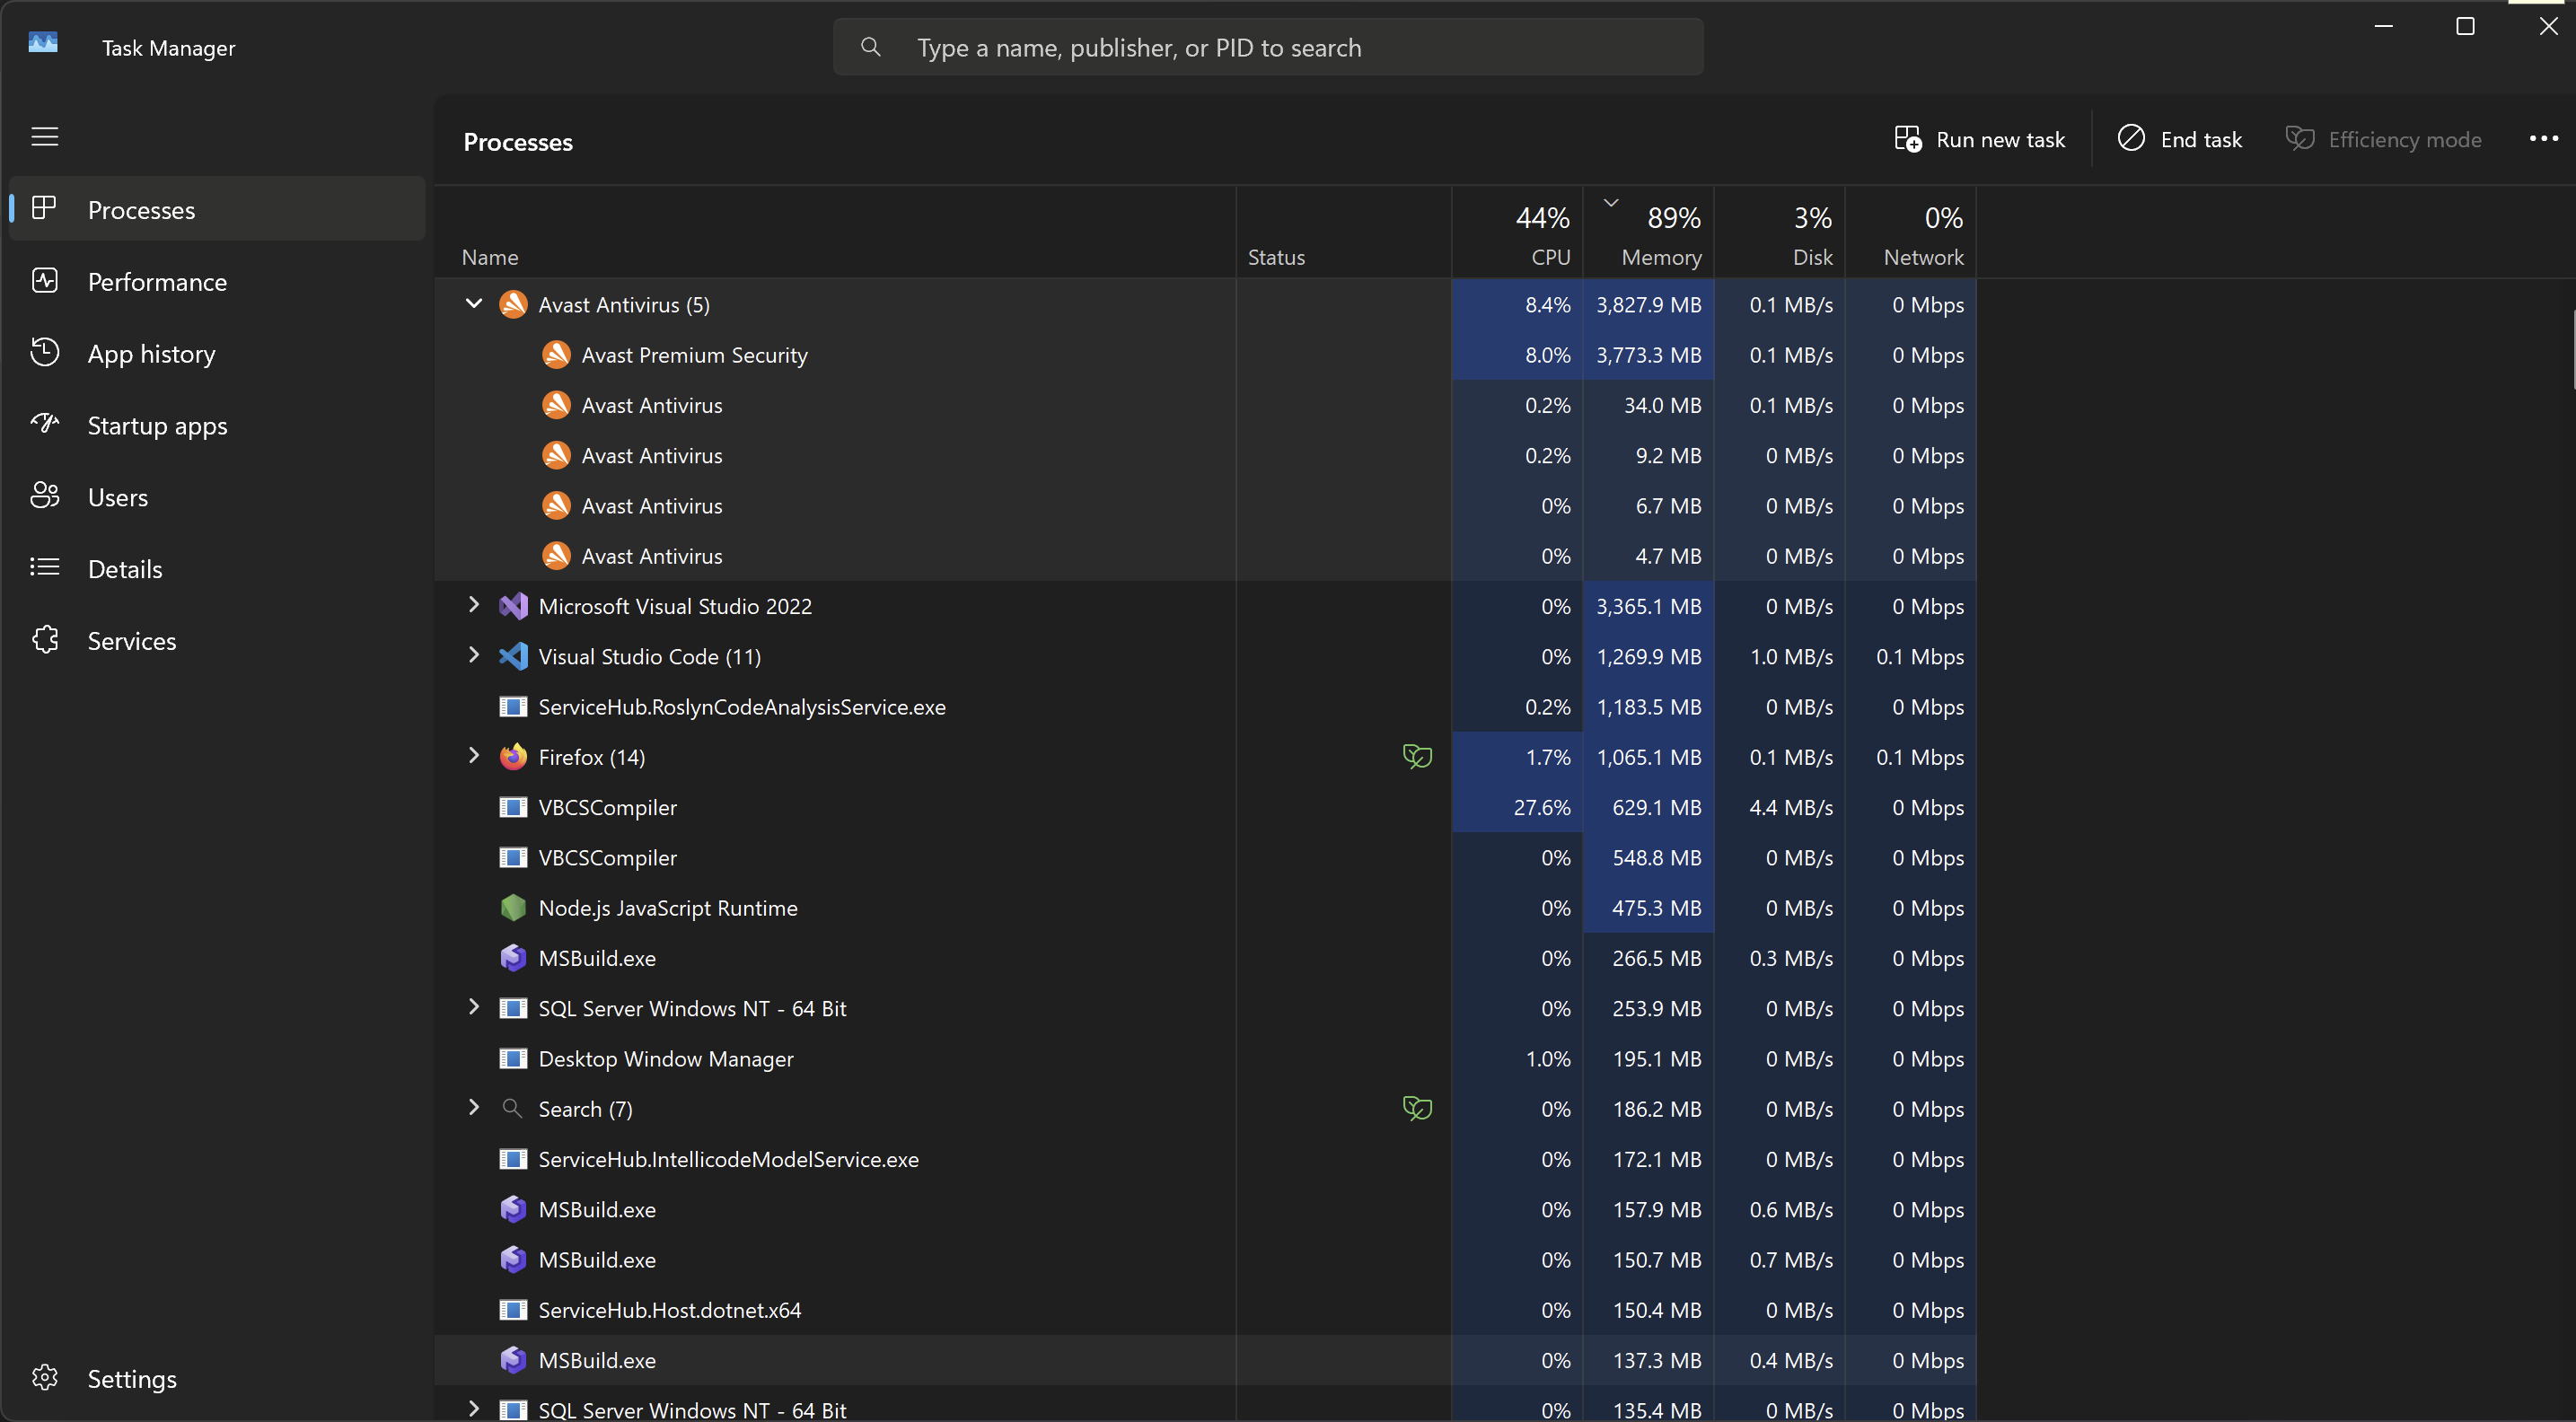Click the 3,827.9 MB memory value
Screen dimensions: 2576x1422
point(1649,305)
